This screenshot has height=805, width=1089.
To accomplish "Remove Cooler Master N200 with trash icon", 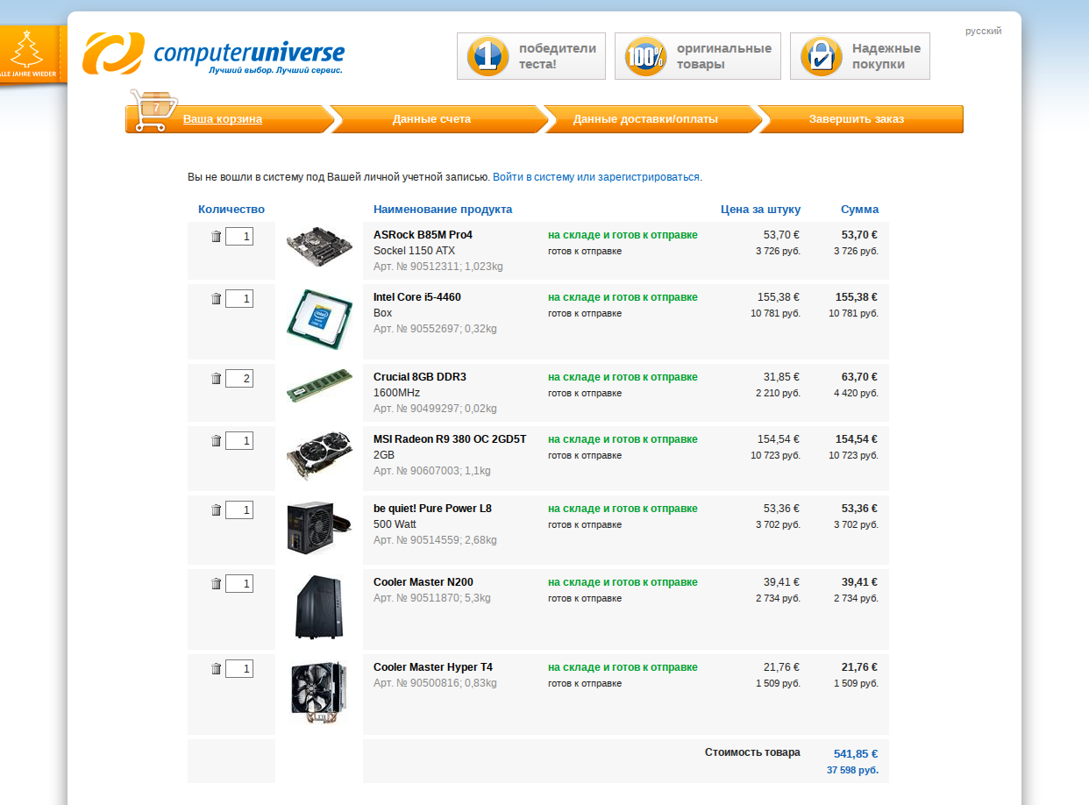I will (x=217, y=584).
